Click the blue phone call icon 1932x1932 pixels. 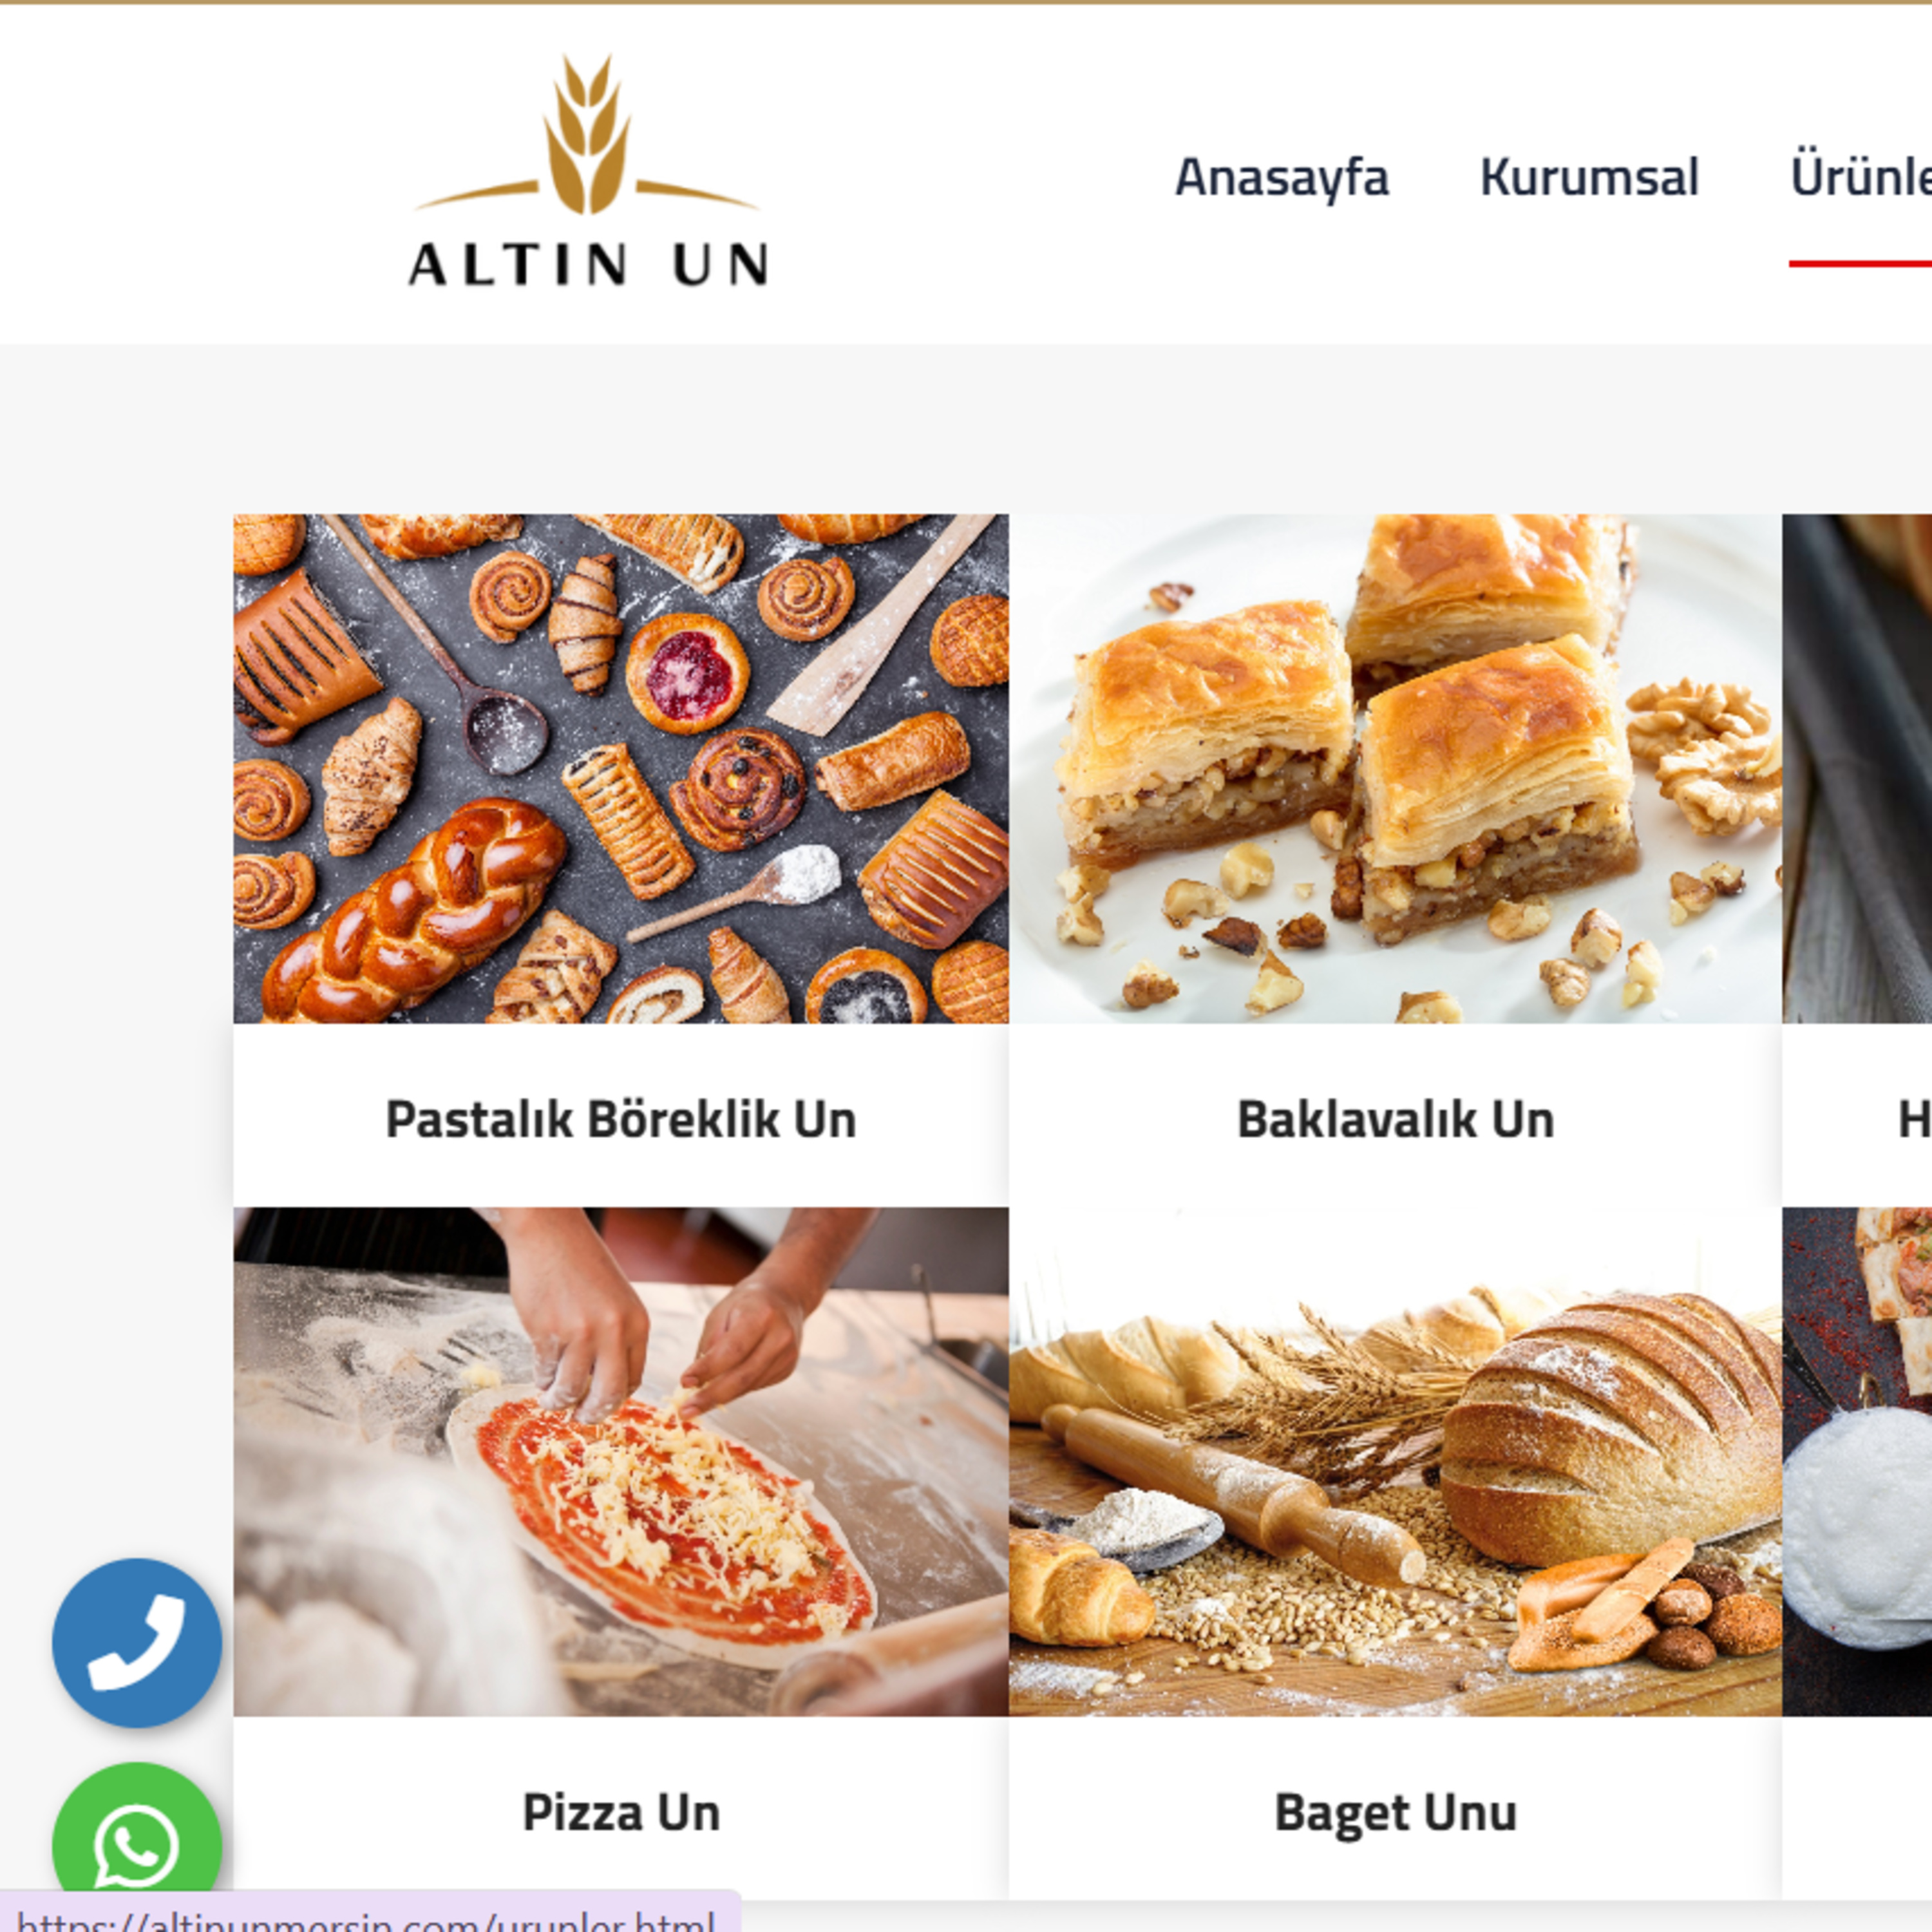click(x=137, y=1642)
